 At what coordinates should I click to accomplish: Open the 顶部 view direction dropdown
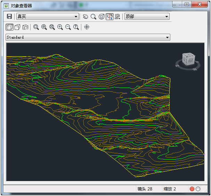click(x=147, y=17)
